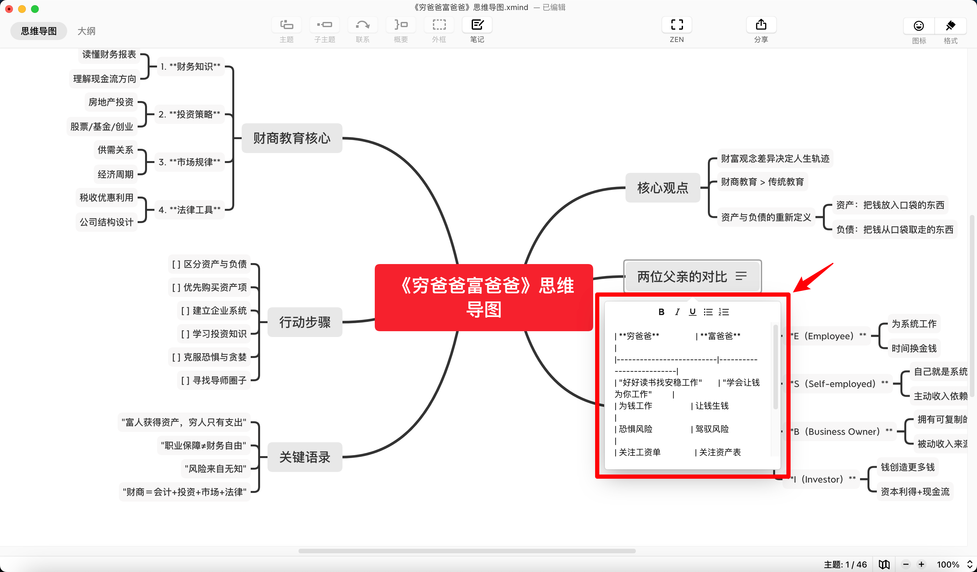
Task: Click the note icon on 两位父亲的对比
Action: (741, 276)
